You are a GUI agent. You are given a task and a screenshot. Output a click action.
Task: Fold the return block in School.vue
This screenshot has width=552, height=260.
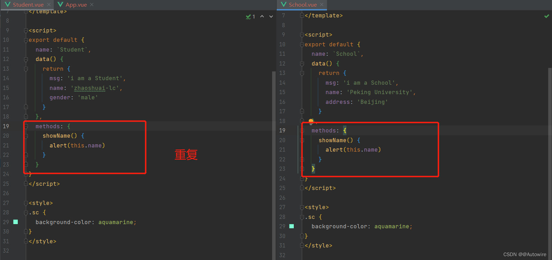coord(302,73)
